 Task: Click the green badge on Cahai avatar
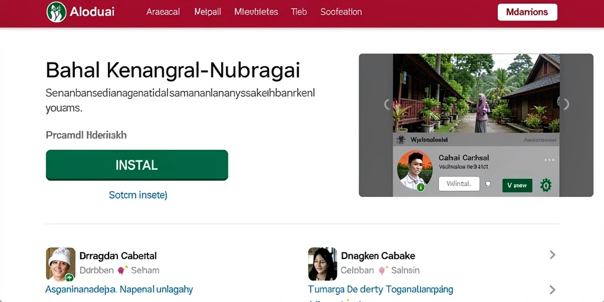(x=421, y=187)
